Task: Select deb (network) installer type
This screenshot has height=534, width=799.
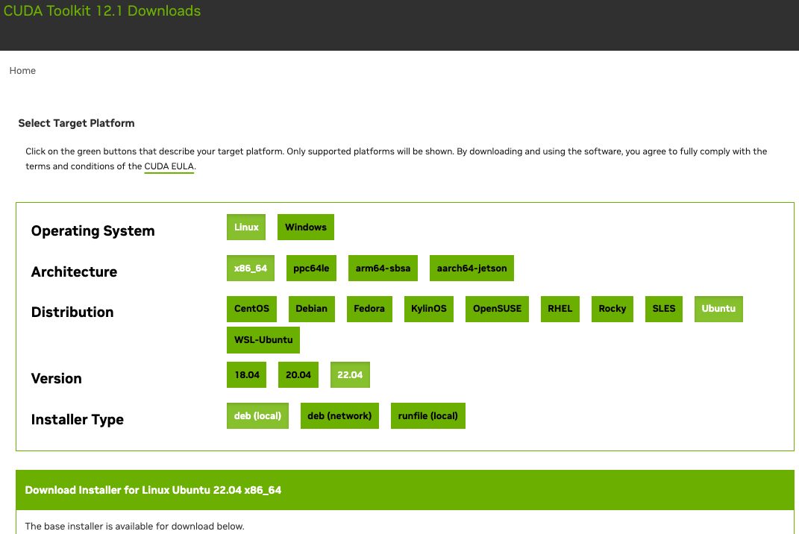Action: [x=339, y=416]
